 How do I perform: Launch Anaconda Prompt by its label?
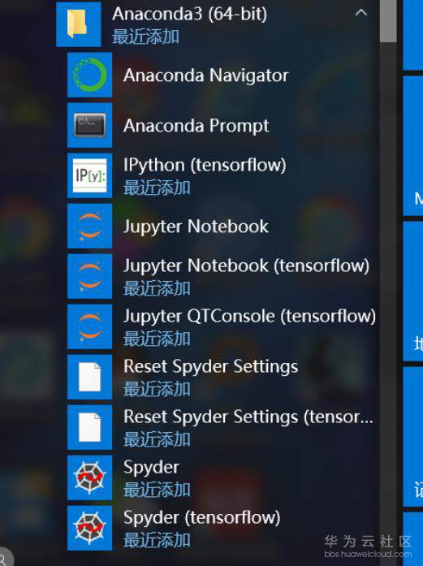coord(196,127)
